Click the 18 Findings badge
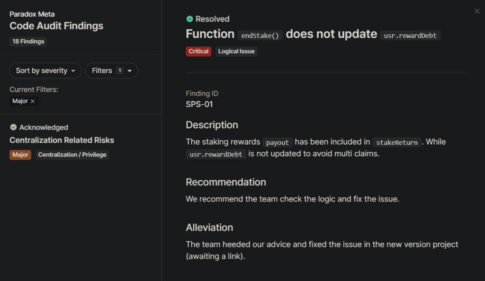Screen dimensions: 485x281 [28, 41]
